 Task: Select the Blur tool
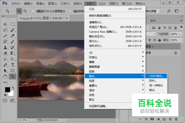pyautogui.click(x=5, y=59)
